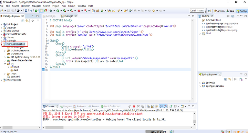
Task: Click Collapse All icon in Outline panel
Action: 232,16
